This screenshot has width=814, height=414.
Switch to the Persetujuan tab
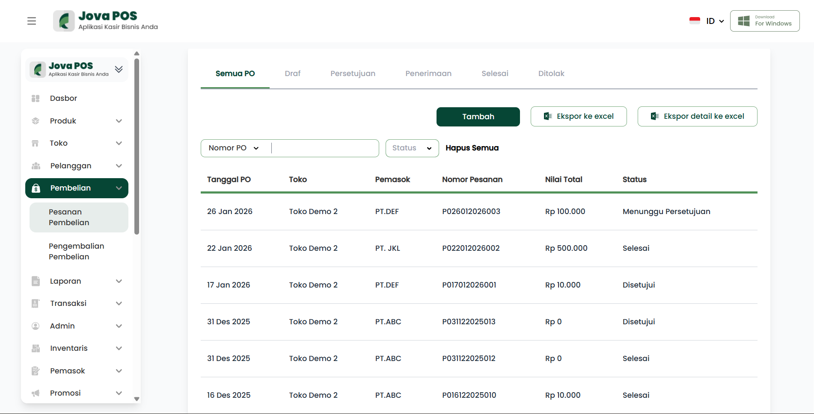tap(353, 73)
